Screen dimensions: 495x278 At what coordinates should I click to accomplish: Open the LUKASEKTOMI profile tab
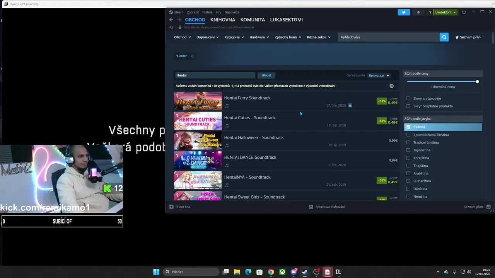point(287,20)
